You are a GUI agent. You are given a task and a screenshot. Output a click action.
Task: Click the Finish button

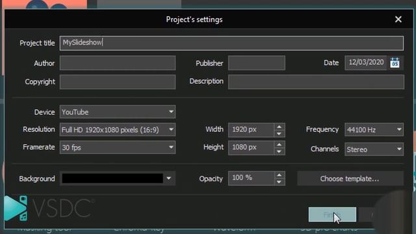332,214
